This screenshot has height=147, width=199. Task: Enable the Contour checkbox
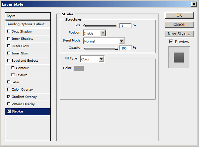[13, 68]
